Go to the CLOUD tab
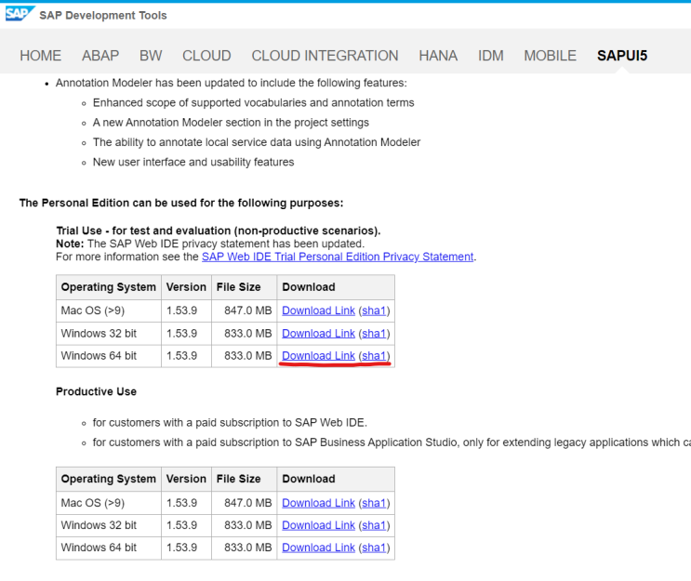The height and width of the screenshot is (581, 691). tap(206, 56)
